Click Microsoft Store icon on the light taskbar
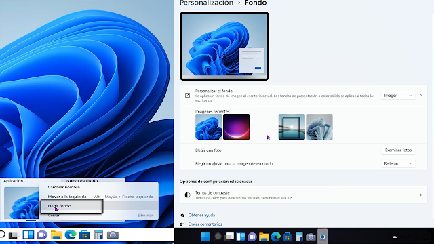The height and width of the screenshot is (244, 434). (84, 235)
